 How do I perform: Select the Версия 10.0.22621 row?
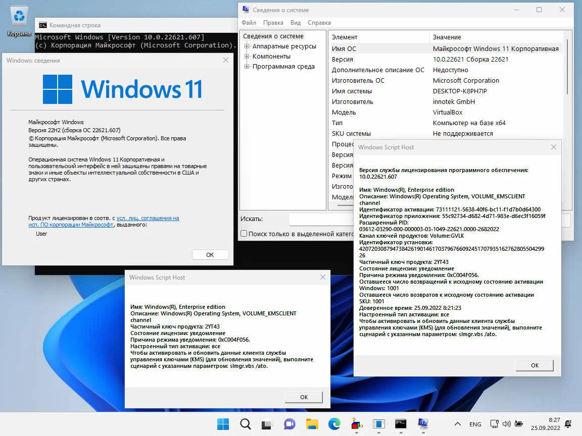point(446,60)
